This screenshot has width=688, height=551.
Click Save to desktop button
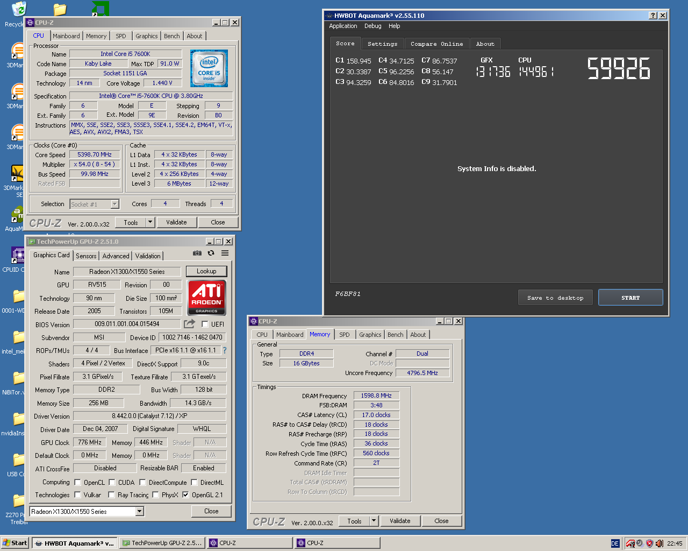point(555,298)
